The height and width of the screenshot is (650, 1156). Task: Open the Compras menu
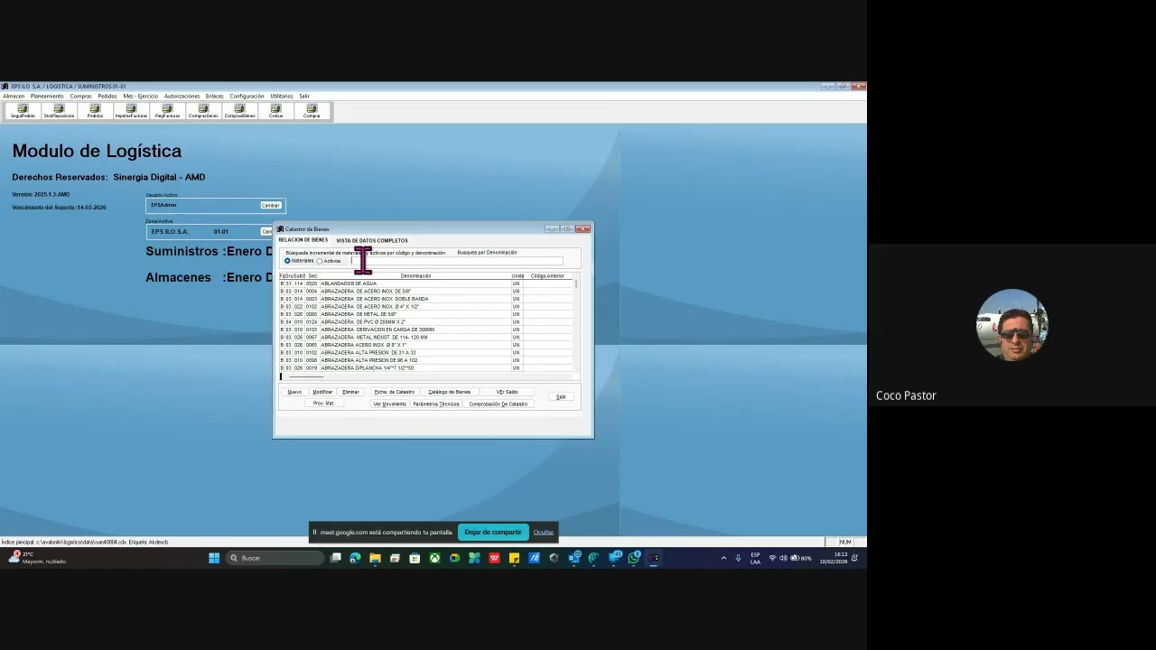click(80, 96)
